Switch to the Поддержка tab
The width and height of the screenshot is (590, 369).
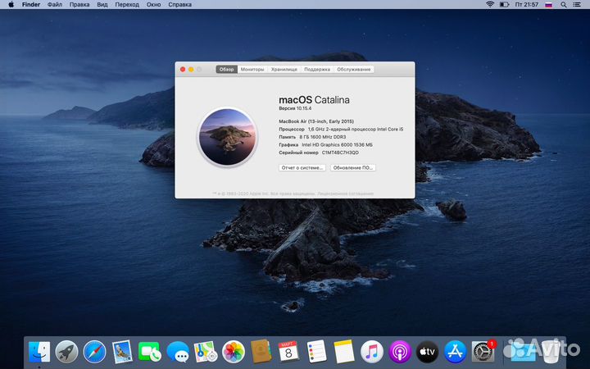(317, 69)
